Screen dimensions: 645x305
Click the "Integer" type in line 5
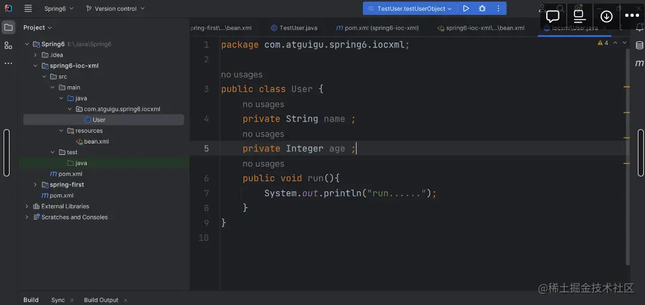[305, 149]
